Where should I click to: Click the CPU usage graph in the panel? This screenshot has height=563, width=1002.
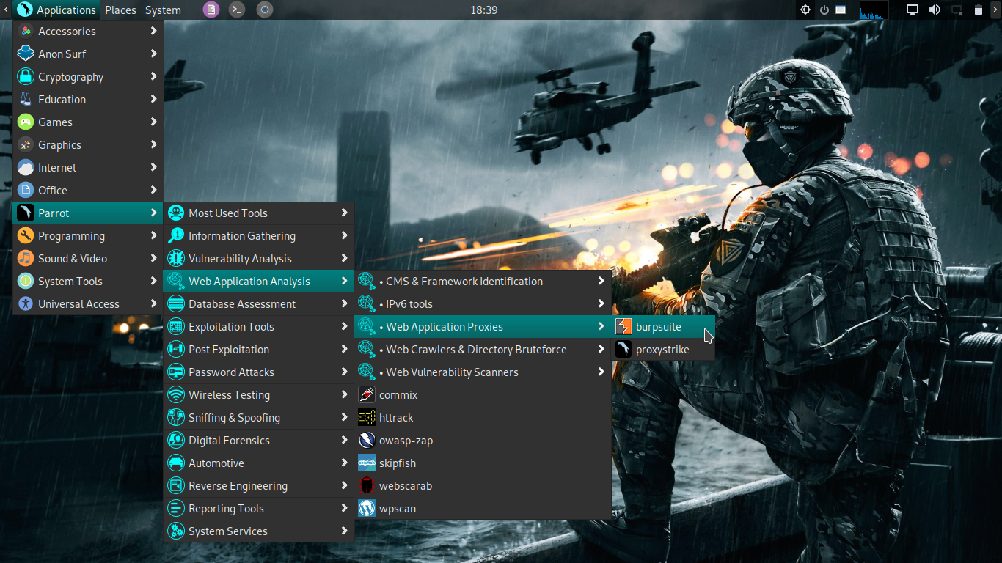[x=874, y=10]
